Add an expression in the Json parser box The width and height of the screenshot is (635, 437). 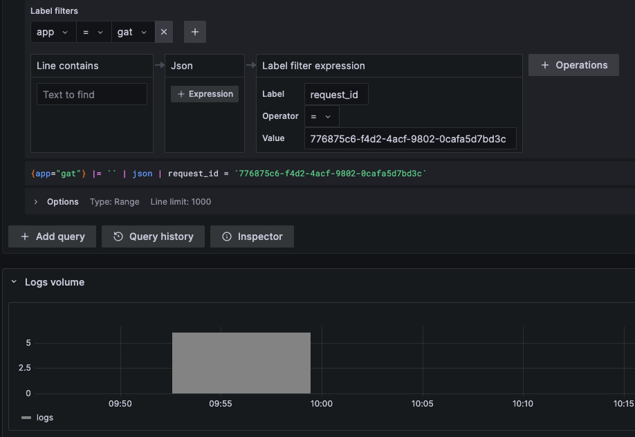(x=204, y=93)
